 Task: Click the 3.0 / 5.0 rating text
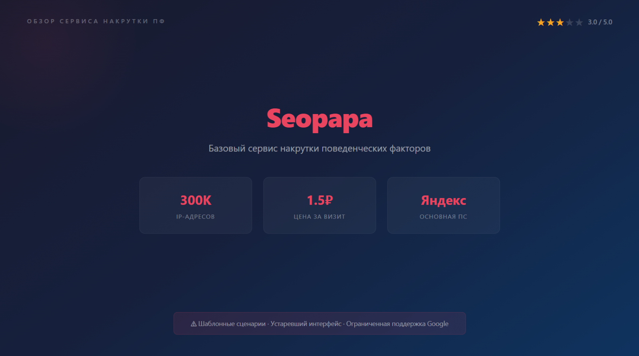600,22
